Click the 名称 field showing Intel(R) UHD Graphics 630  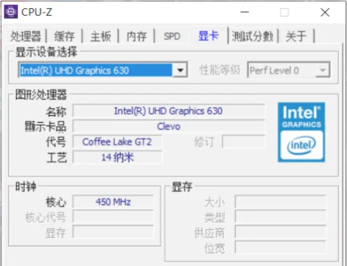point(169,111)
